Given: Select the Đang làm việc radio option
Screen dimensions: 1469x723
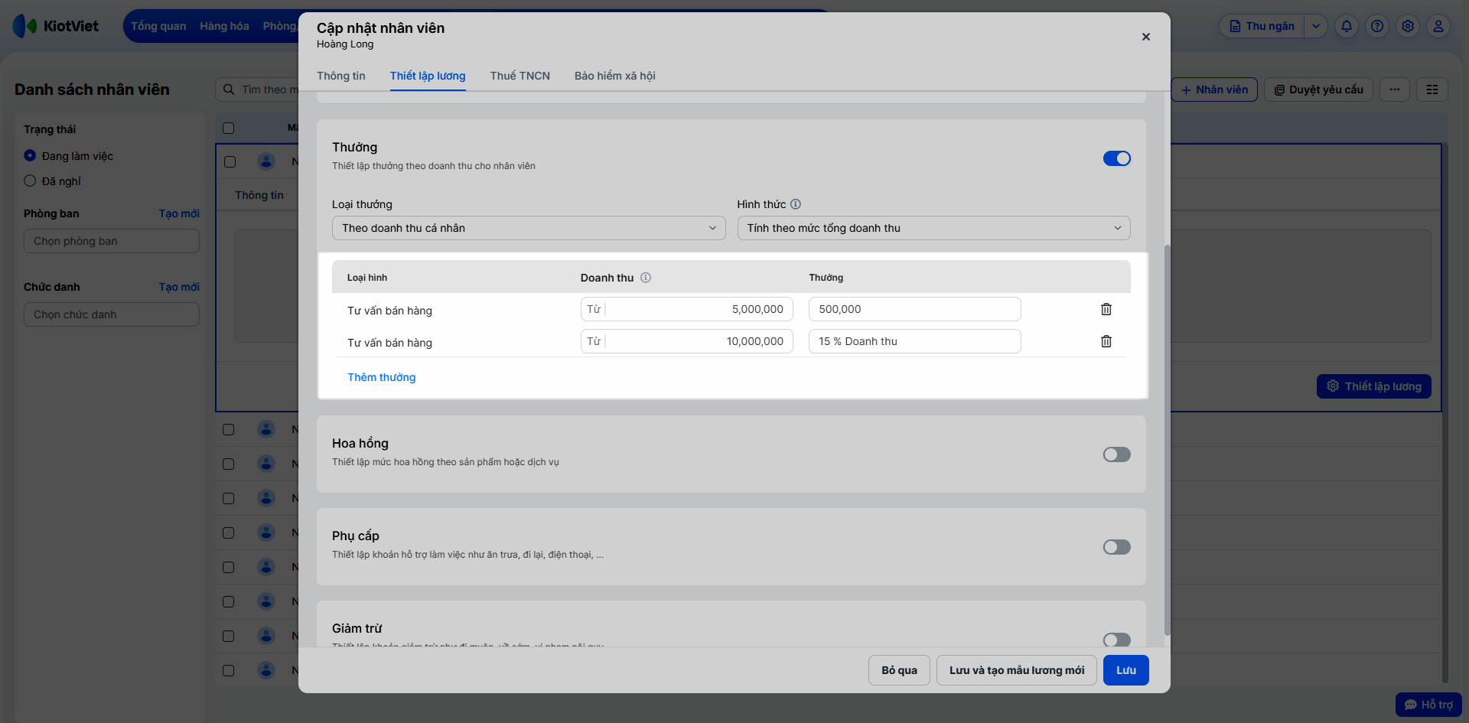Looking at the screenshot, I should pos(30,156).
